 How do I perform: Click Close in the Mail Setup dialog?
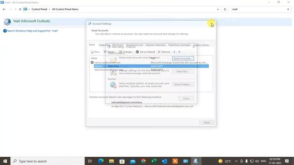click(186, 99)
